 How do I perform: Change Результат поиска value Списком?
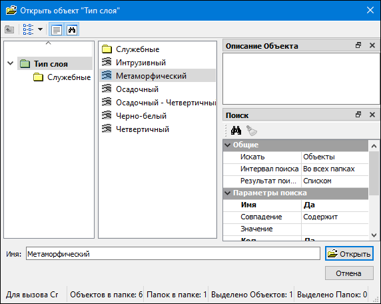click(x=335, y=181)
